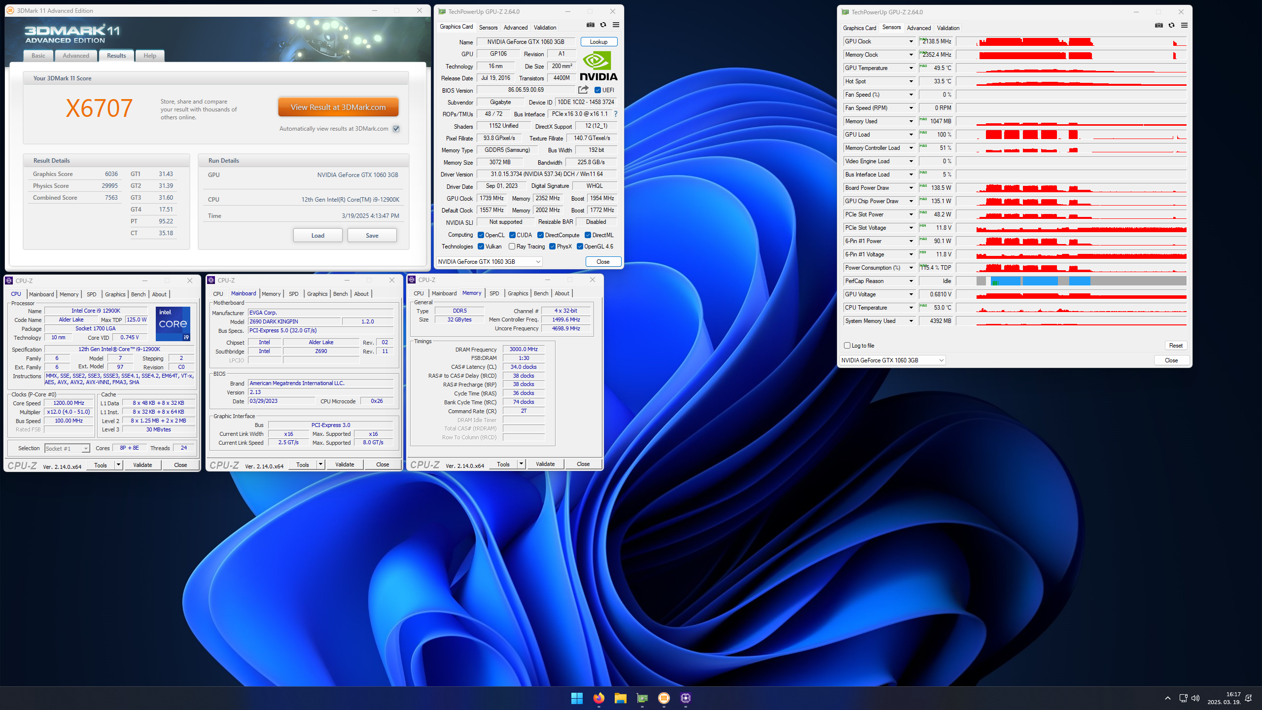1262x710 pixels.
Task: Click the Bus Interface question mark icon
Action: 616,114
